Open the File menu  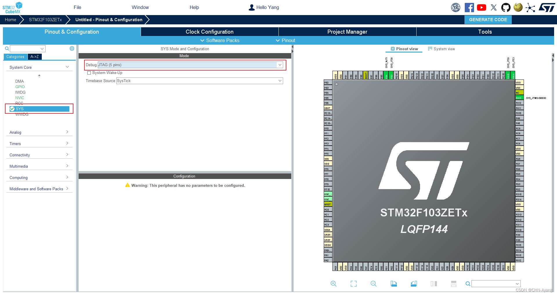(77, 8)
